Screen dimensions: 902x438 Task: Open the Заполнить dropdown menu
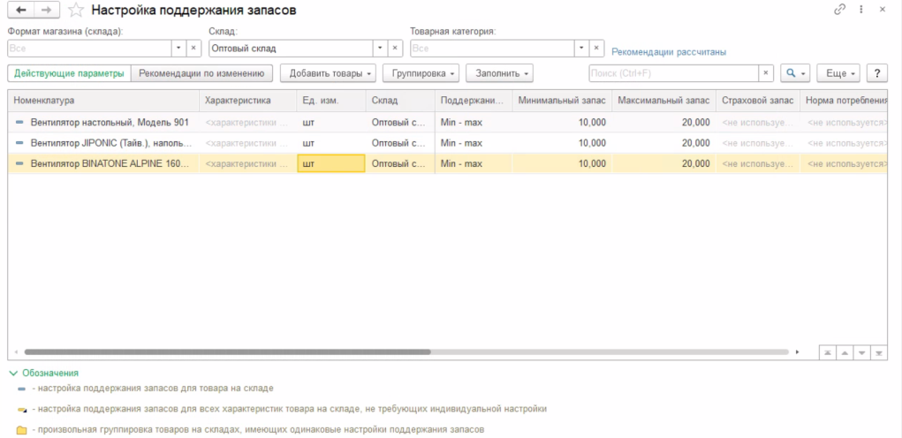point(499,73)
